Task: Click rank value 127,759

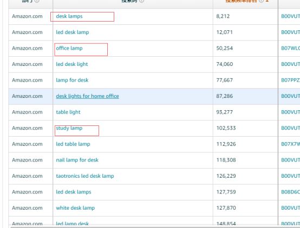Action: pyautogui.click(x=226, y=192)
